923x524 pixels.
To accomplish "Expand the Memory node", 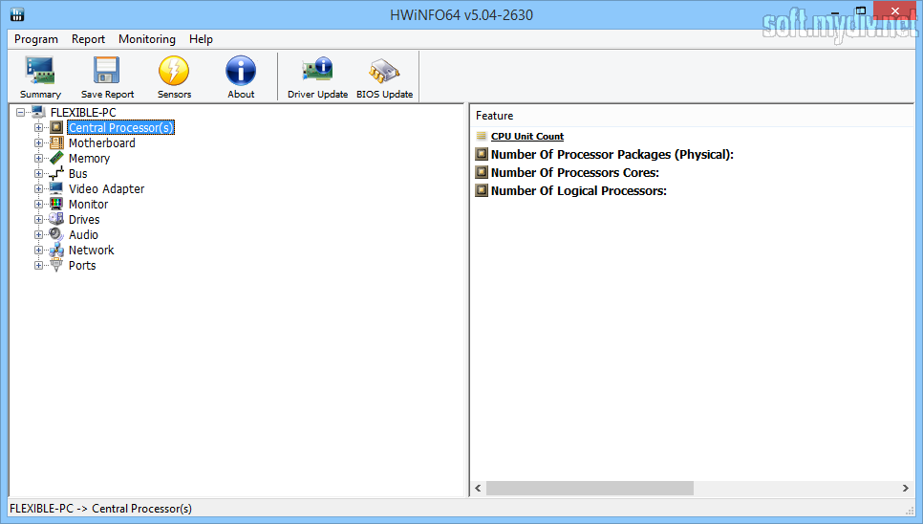I will click(x=38, y=158).
